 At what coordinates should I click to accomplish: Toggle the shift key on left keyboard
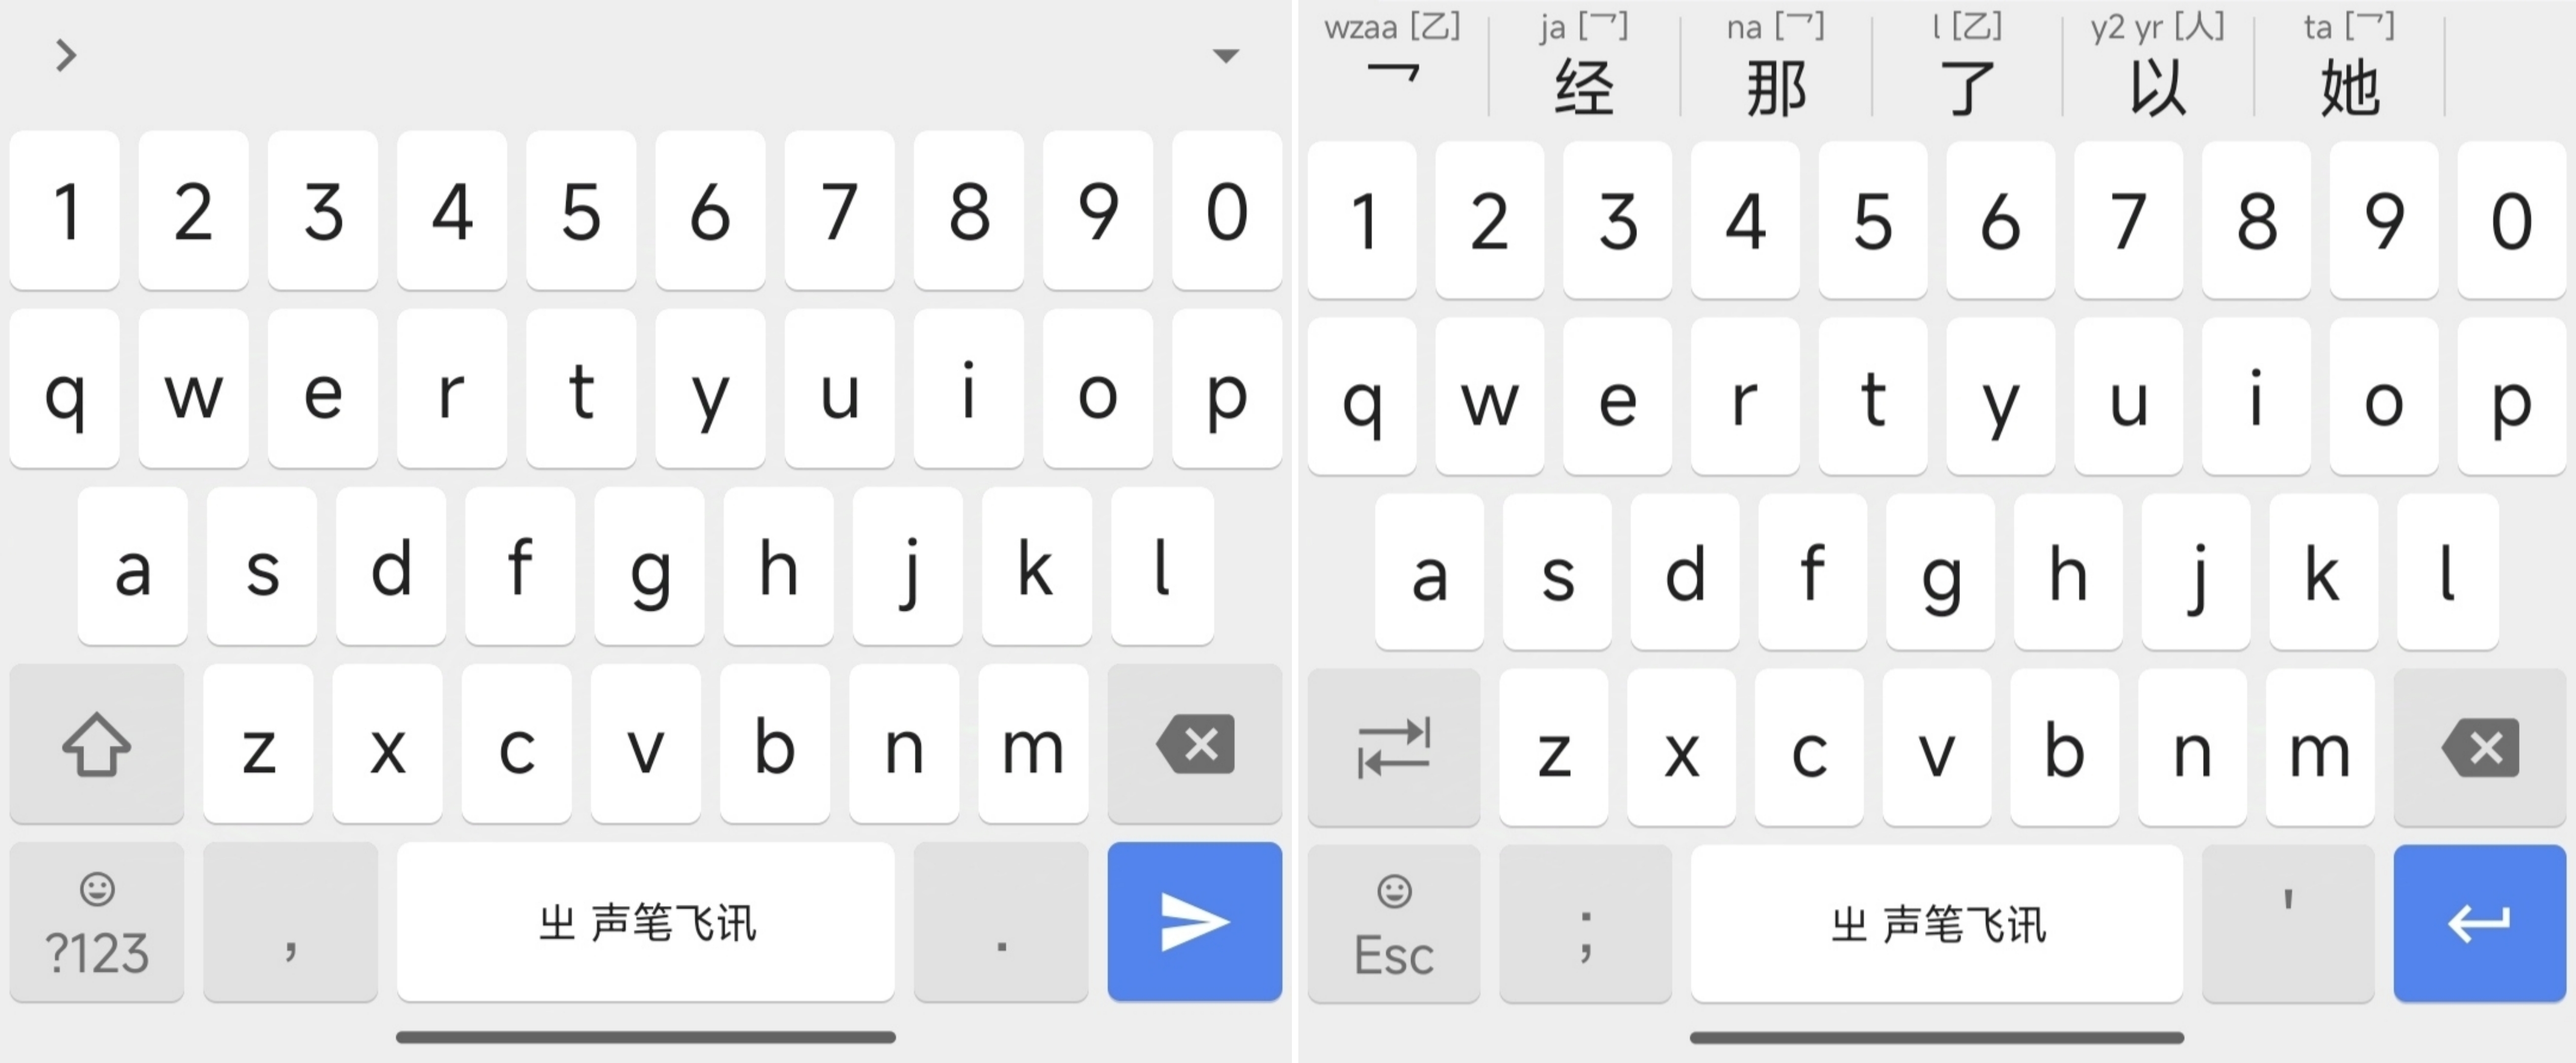tap(97, 743)
